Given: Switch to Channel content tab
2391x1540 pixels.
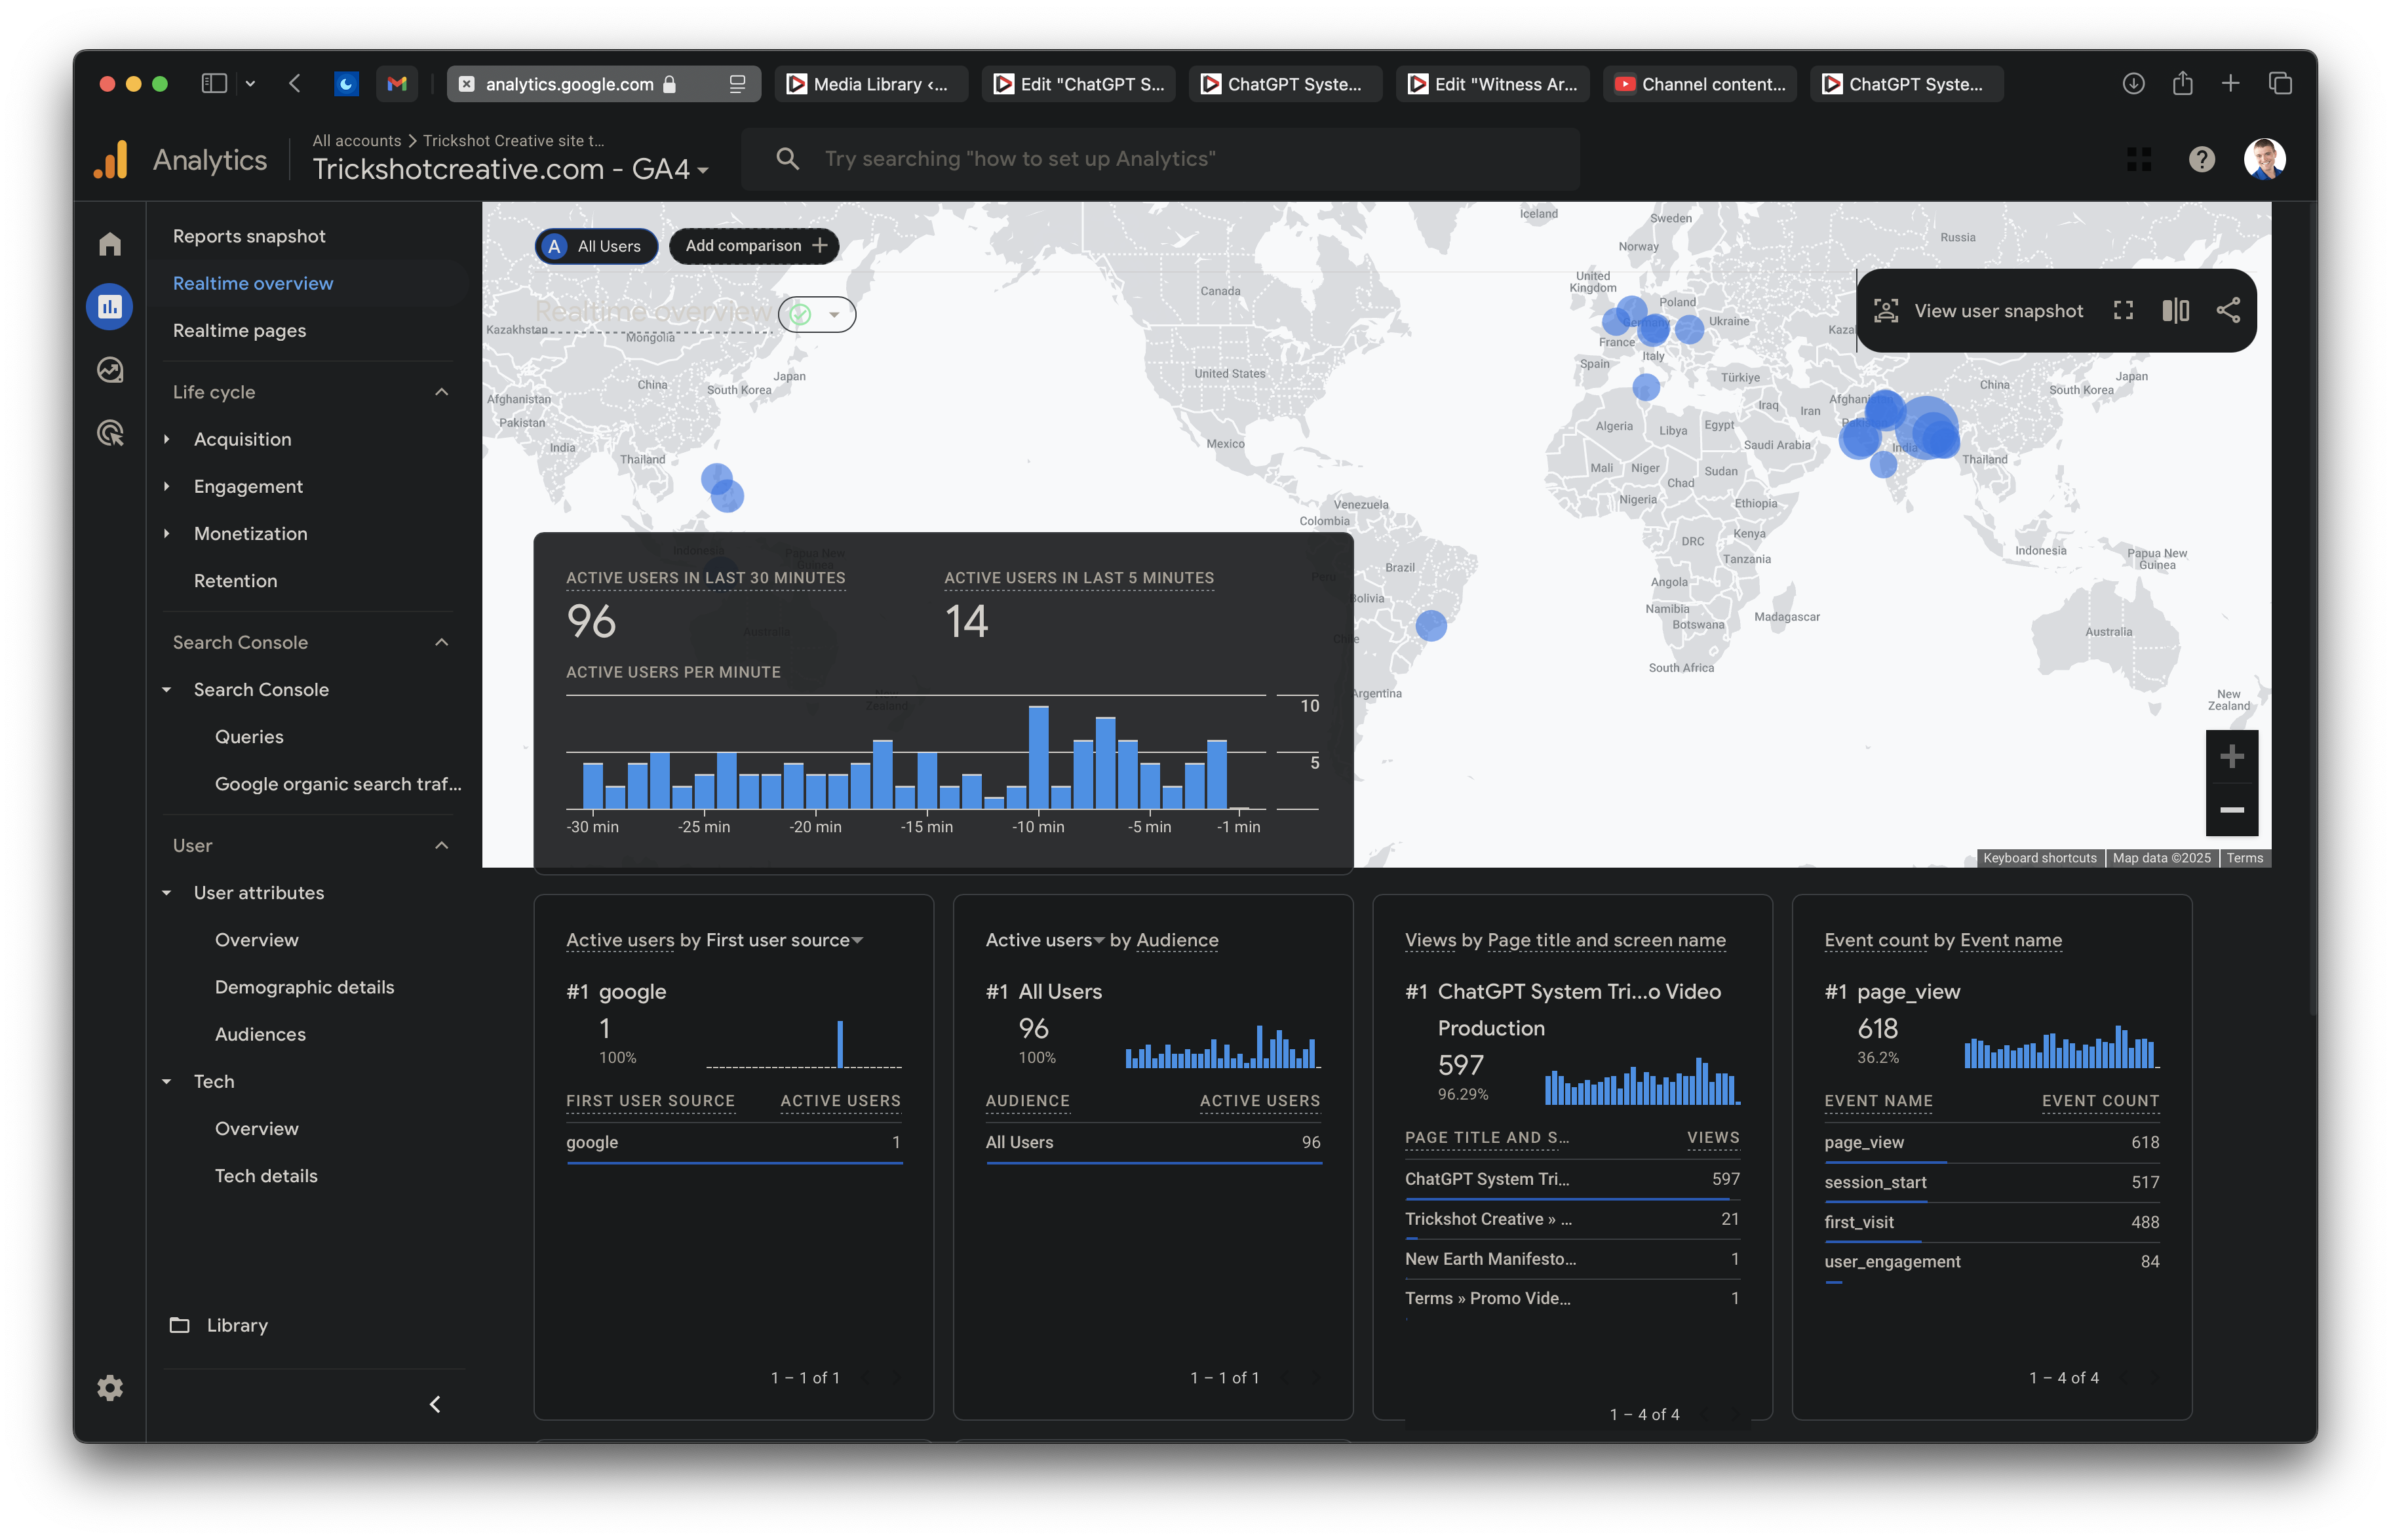Looking at the screenshot, I should pyautogui.click(x=1700, y=84).
